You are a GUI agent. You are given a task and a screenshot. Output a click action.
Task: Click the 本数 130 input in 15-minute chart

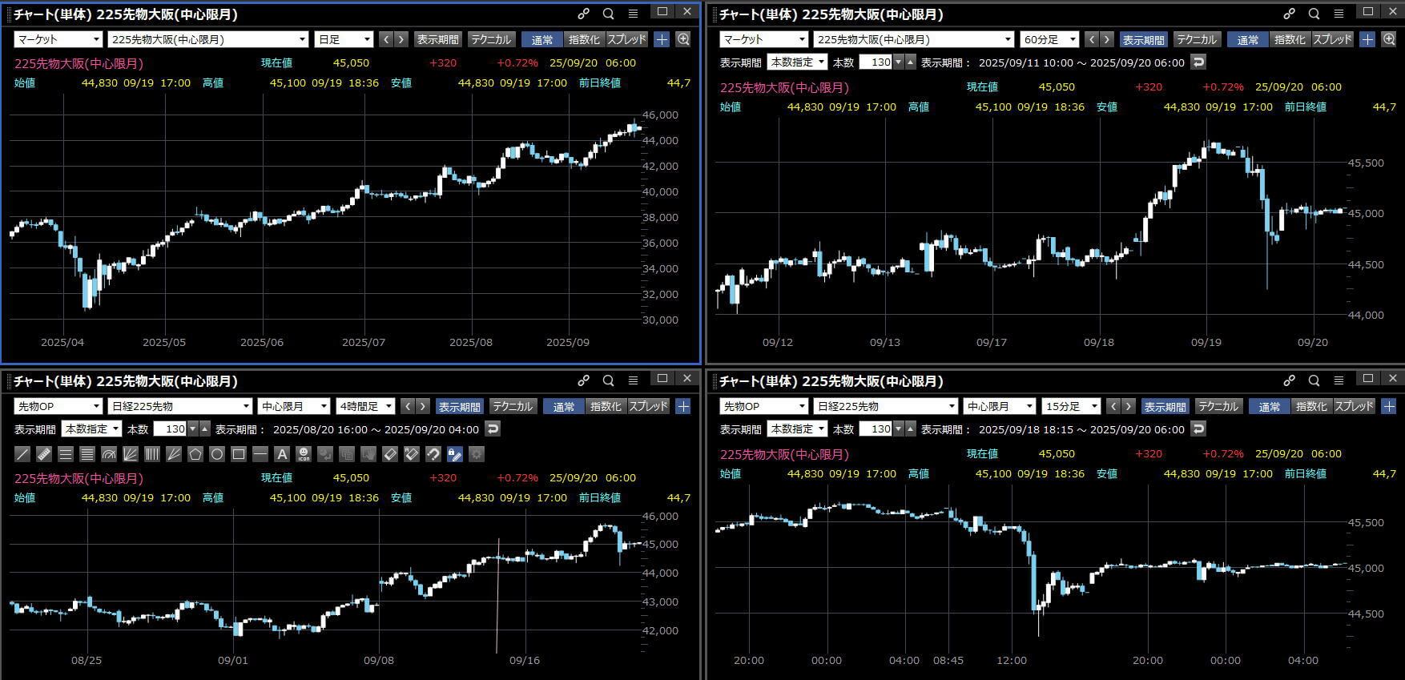(x=878, y=429)
